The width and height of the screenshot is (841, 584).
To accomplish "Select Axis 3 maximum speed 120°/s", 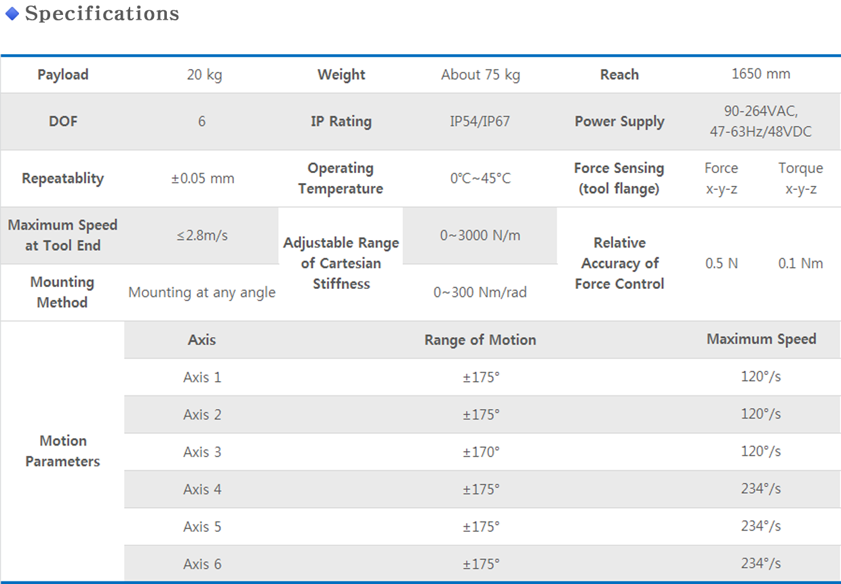I will (761, 451).
